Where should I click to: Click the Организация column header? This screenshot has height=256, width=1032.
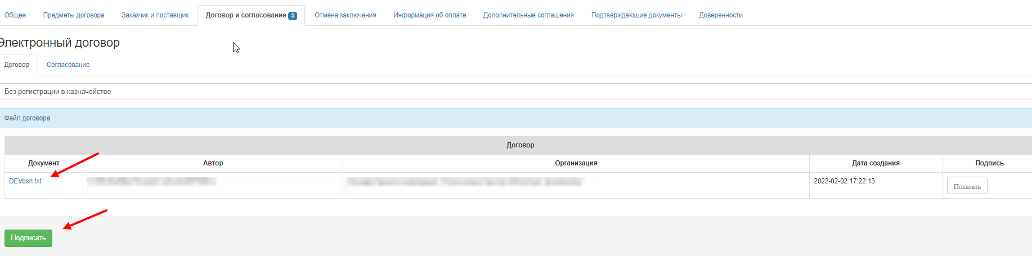tap(576, 163)
